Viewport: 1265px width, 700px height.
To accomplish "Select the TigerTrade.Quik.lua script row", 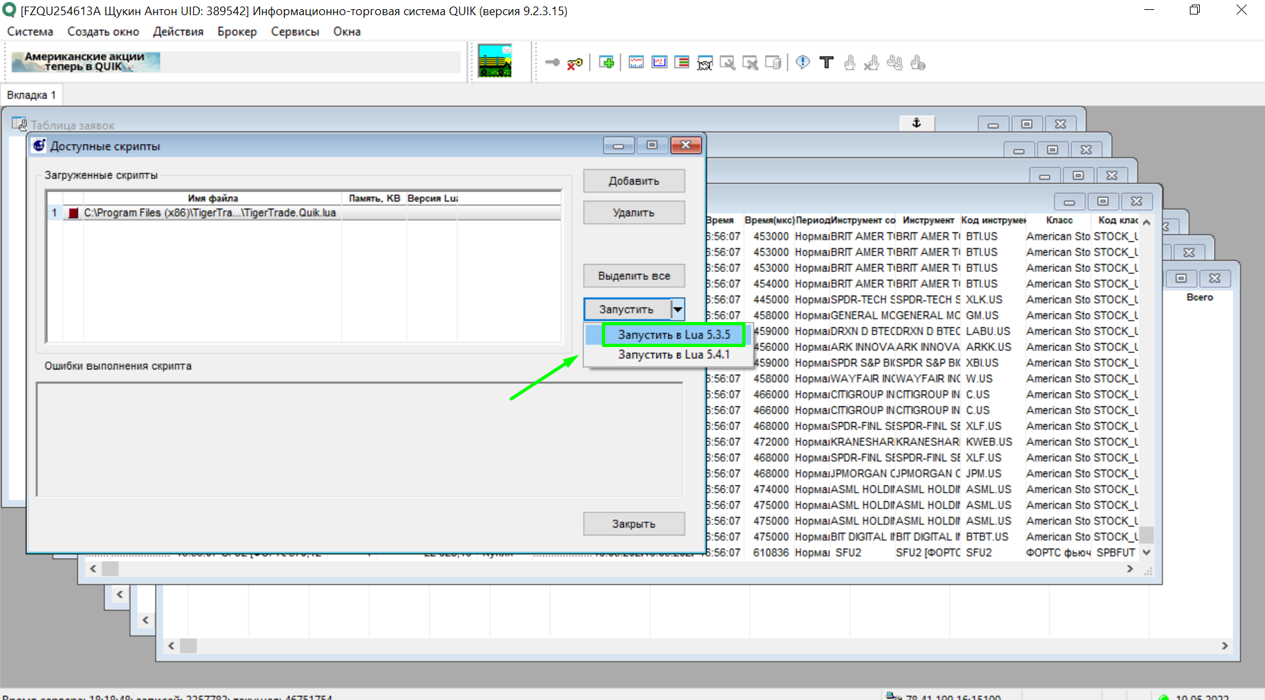I will [x=210, y=213].
